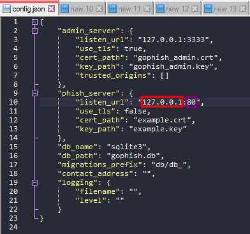Click the value false for phish use_tls

(x=135, y=111)
